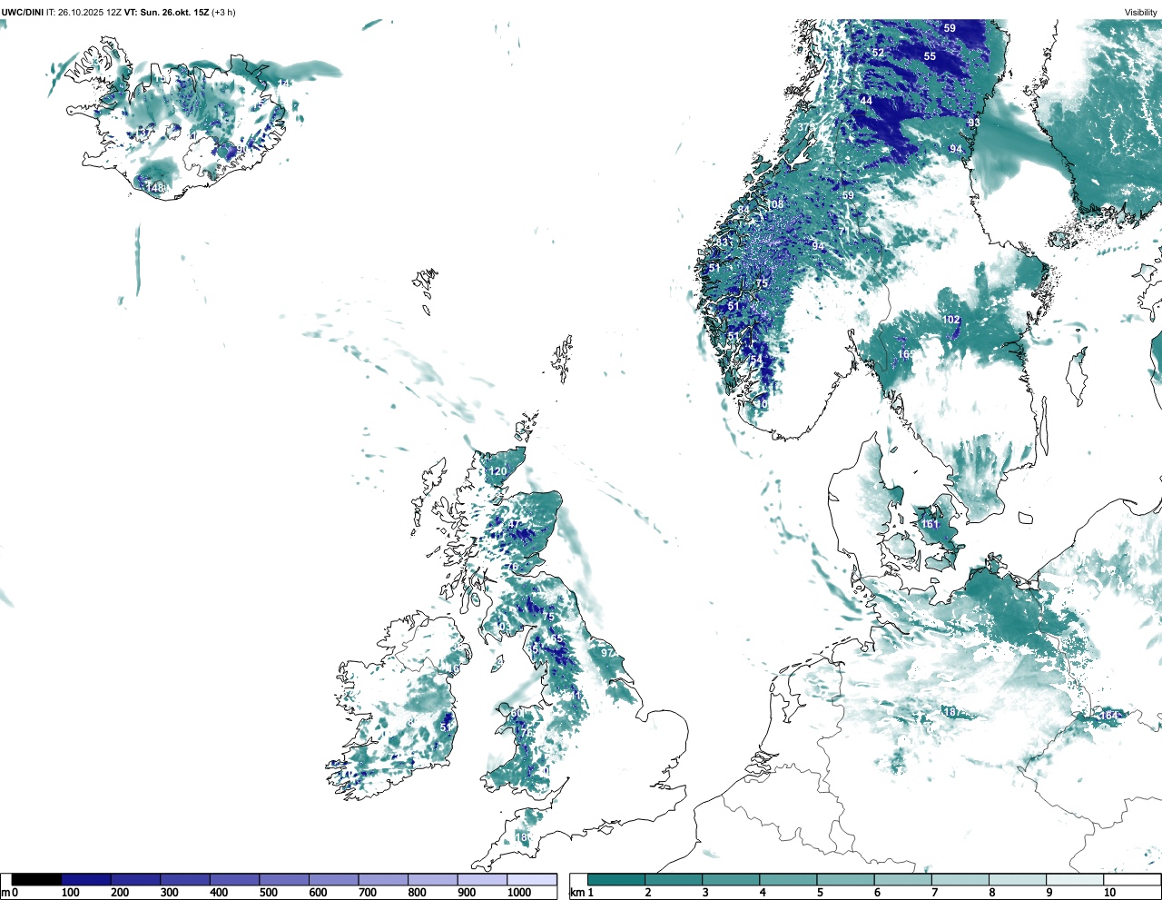Click the "97" value in northeast England
Viewport: 1162px width, 900px height.
[607, 653]
